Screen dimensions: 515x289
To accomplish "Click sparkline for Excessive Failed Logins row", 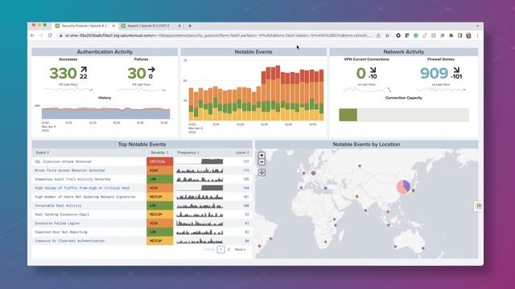I will click(200, 223).
